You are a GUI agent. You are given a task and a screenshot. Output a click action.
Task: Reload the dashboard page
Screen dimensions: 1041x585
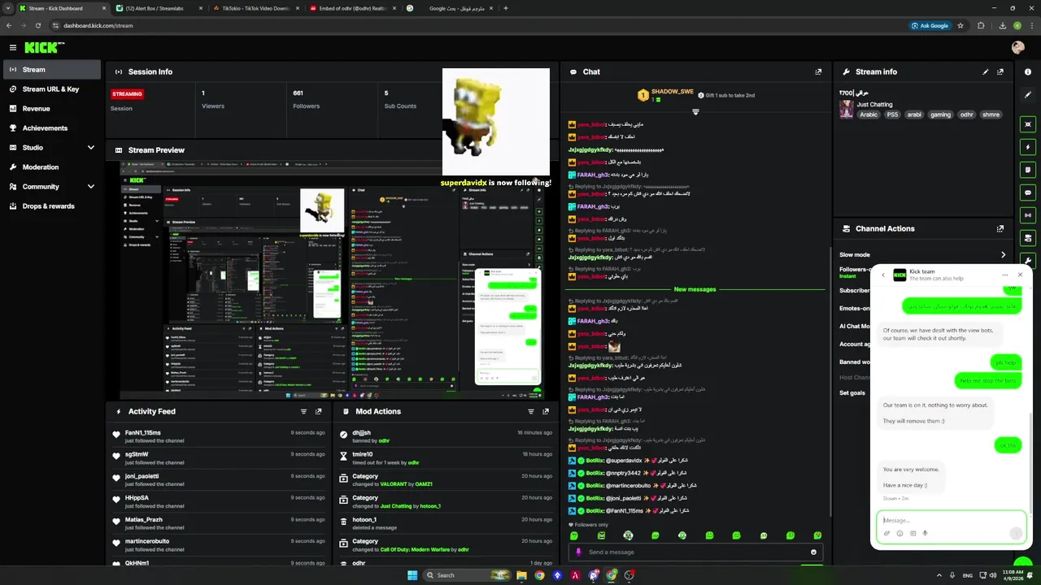(37, 25)
